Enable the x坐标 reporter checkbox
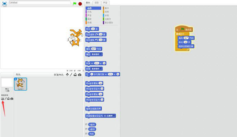Screen dimensions: 237x137 pos(86,124)
